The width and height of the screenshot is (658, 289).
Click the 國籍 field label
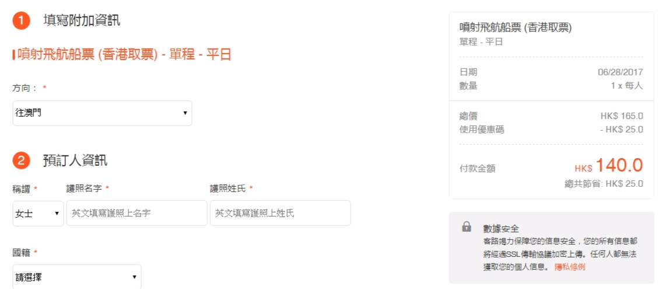click(x=21, y=252)
